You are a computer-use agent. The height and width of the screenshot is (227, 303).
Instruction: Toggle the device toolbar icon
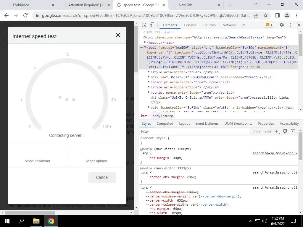click(x=152, y=25)
